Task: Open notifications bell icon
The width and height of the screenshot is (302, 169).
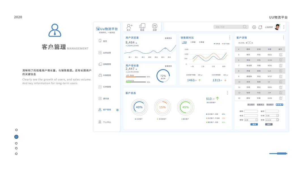Action: [260, 27]
